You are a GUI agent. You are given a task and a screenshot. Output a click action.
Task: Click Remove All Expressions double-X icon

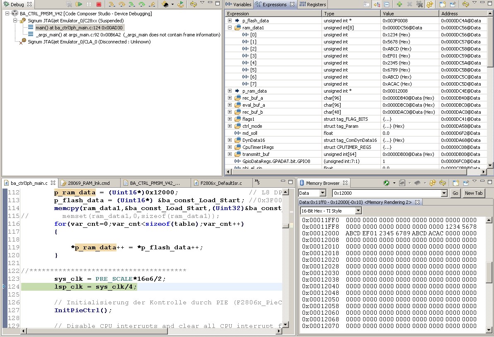point(420,4)
